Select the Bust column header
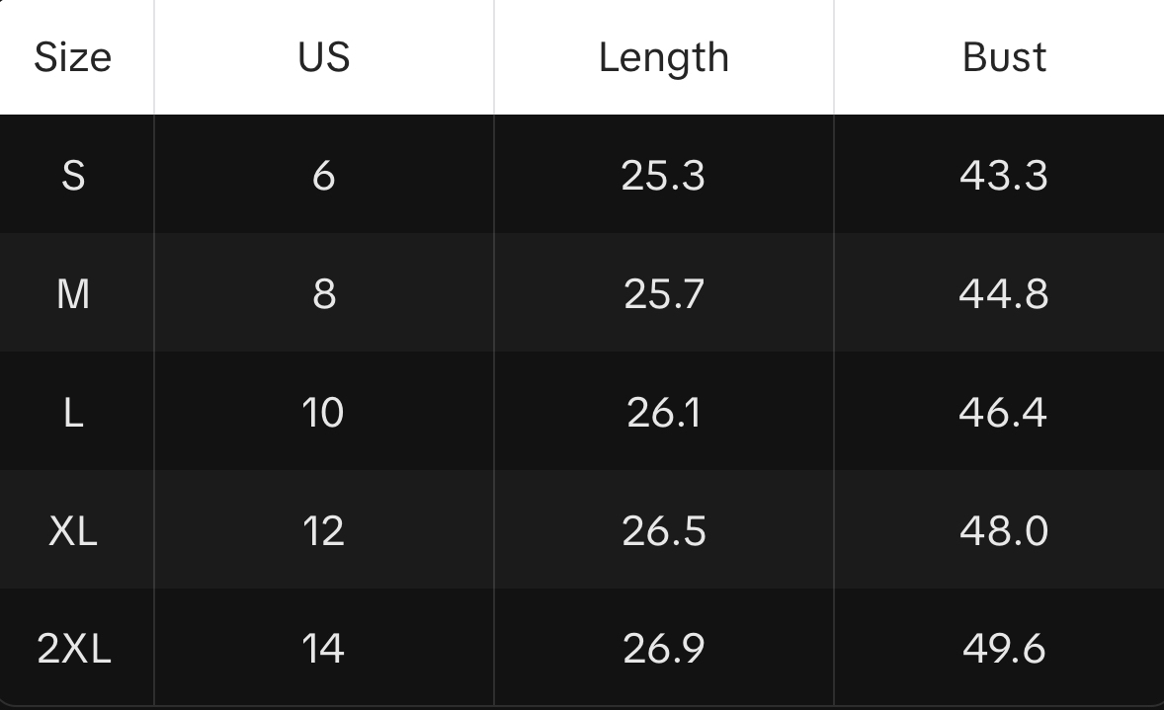1164x710 pixels. pos(1004,57)
